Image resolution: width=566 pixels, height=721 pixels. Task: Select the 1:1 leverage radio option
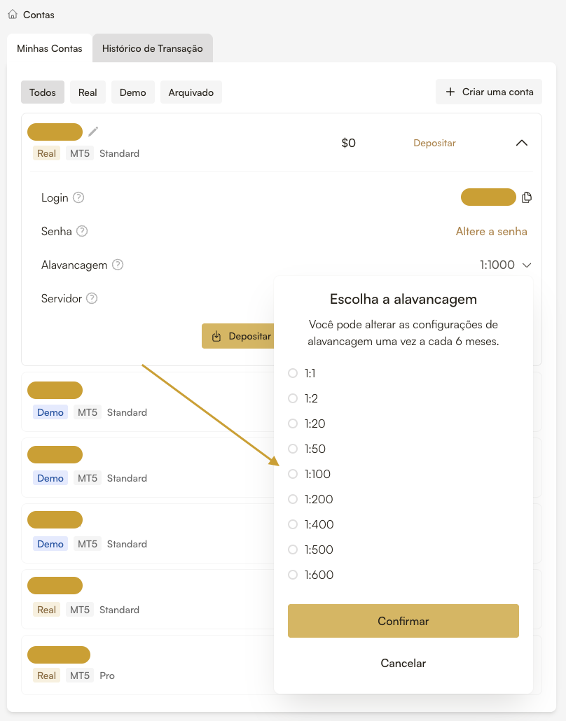pyautogui.click(x=293, y=373)
